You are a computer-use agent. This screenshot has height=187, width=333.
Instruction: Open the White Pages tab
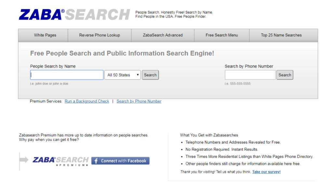point(45,35)
